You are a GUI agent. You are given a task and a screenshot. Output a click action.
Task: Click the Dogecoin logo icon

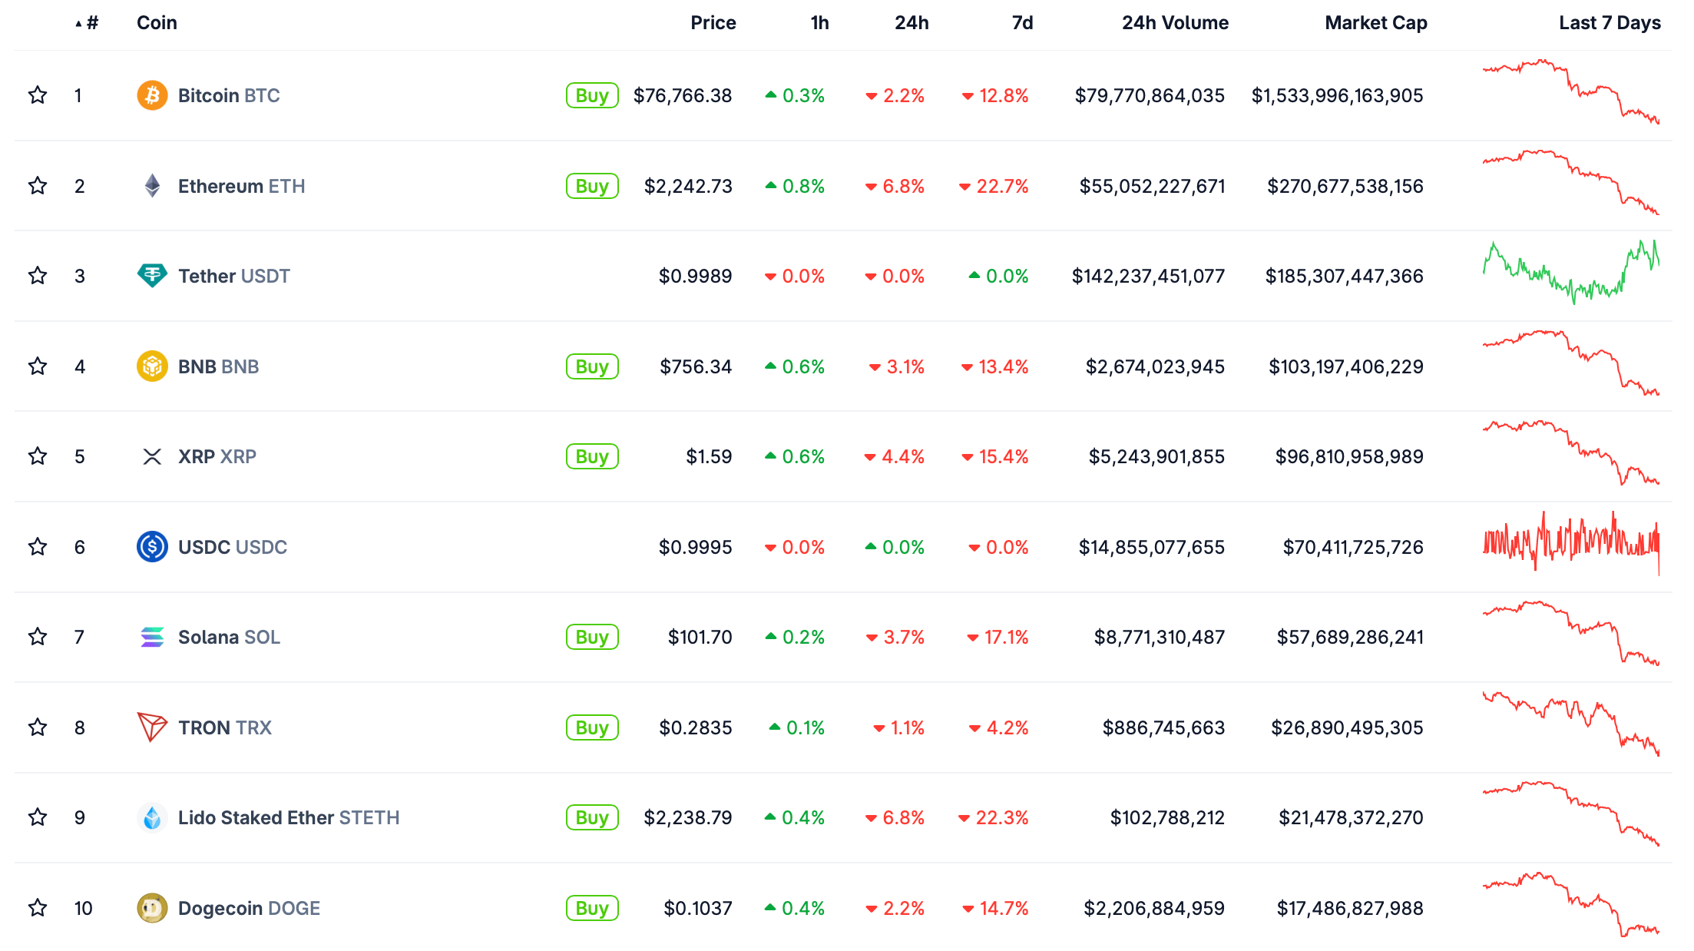pos(152,908)
